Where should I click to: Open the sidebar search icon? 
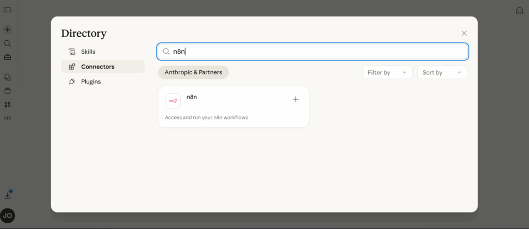[7, 44]
